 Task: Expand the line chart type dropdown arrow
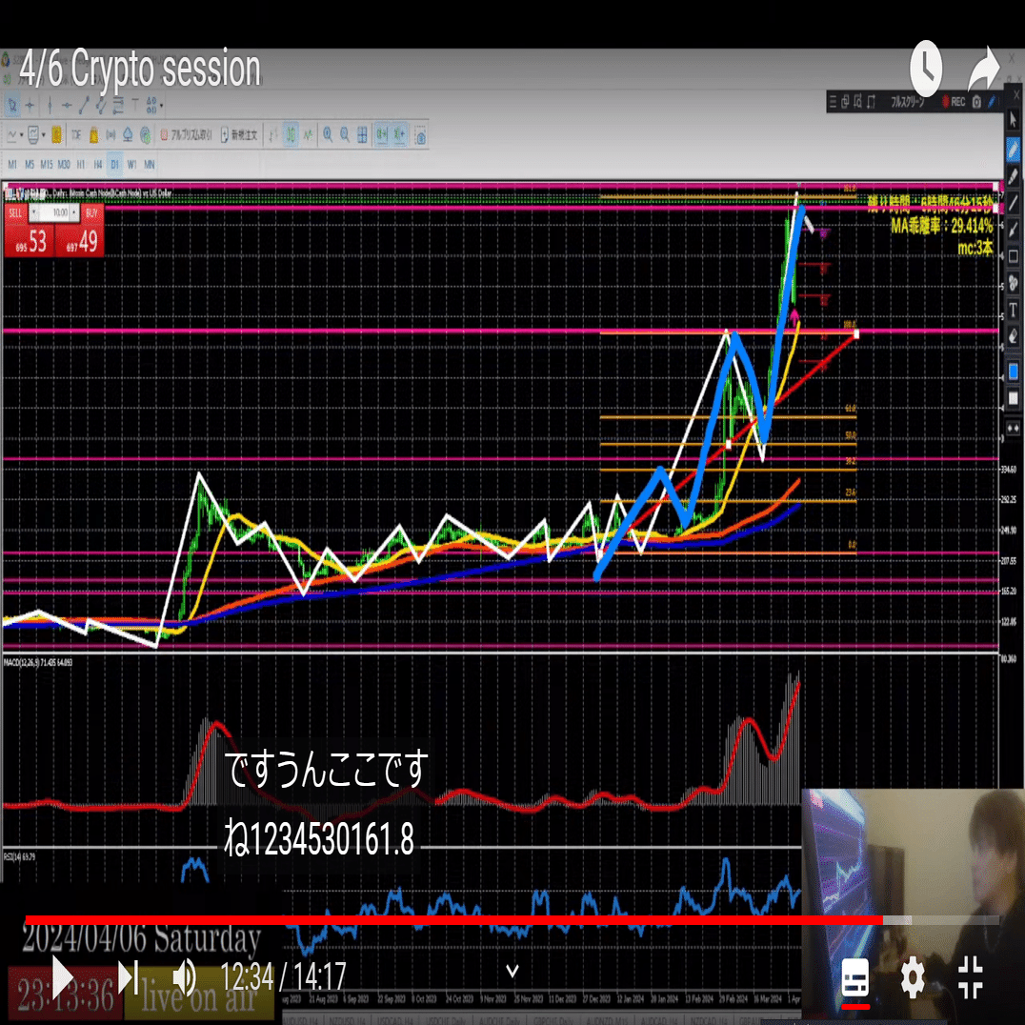coord(21,134)
